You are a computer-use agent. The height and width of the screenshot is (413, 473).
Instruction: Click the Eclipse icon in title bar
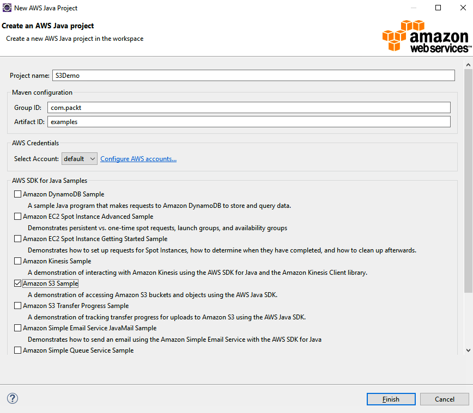(x=7, y=8)
